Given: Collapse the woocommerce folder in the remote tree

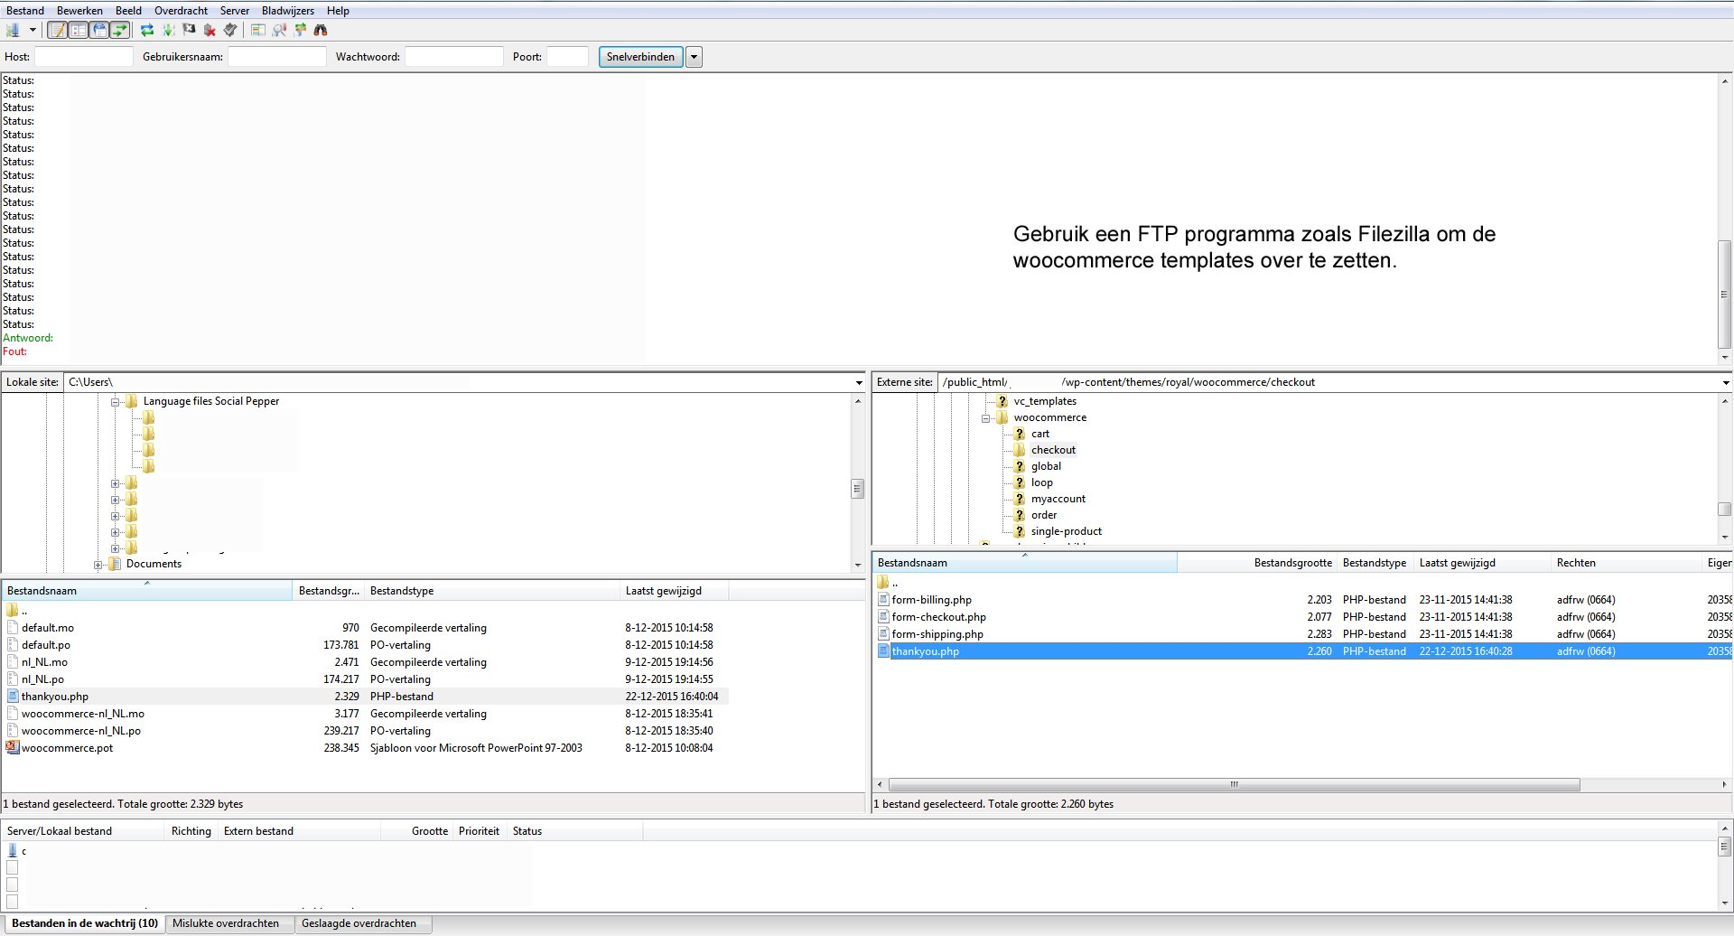Looking at the screenshot, I should pos(986,418).
